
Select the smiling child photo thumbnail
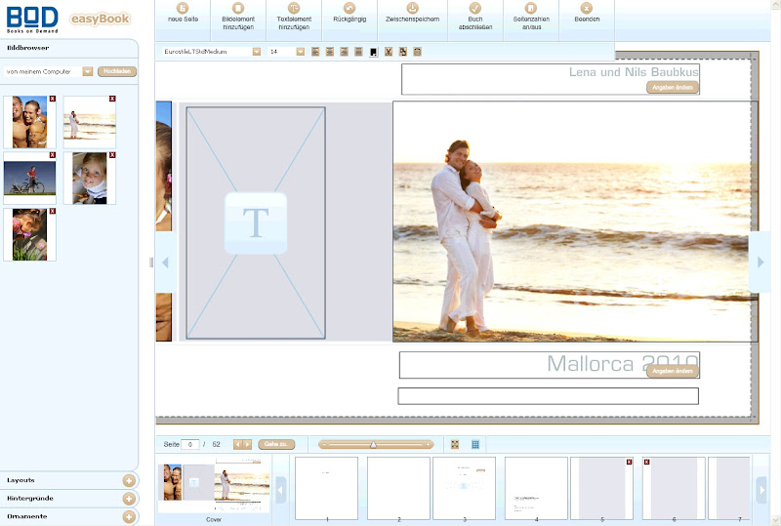point(90,179)
